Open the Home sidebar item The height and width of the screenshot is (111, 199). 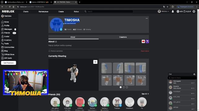pos(5,22)
